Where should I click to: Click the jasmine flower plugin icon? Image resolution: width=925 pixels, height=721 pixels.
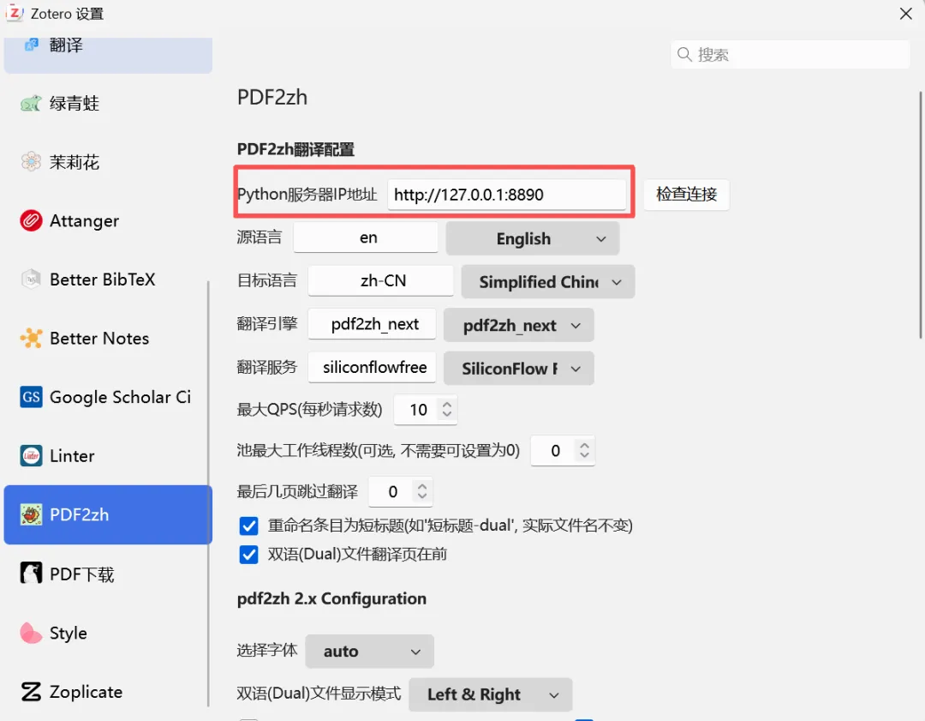31,162
